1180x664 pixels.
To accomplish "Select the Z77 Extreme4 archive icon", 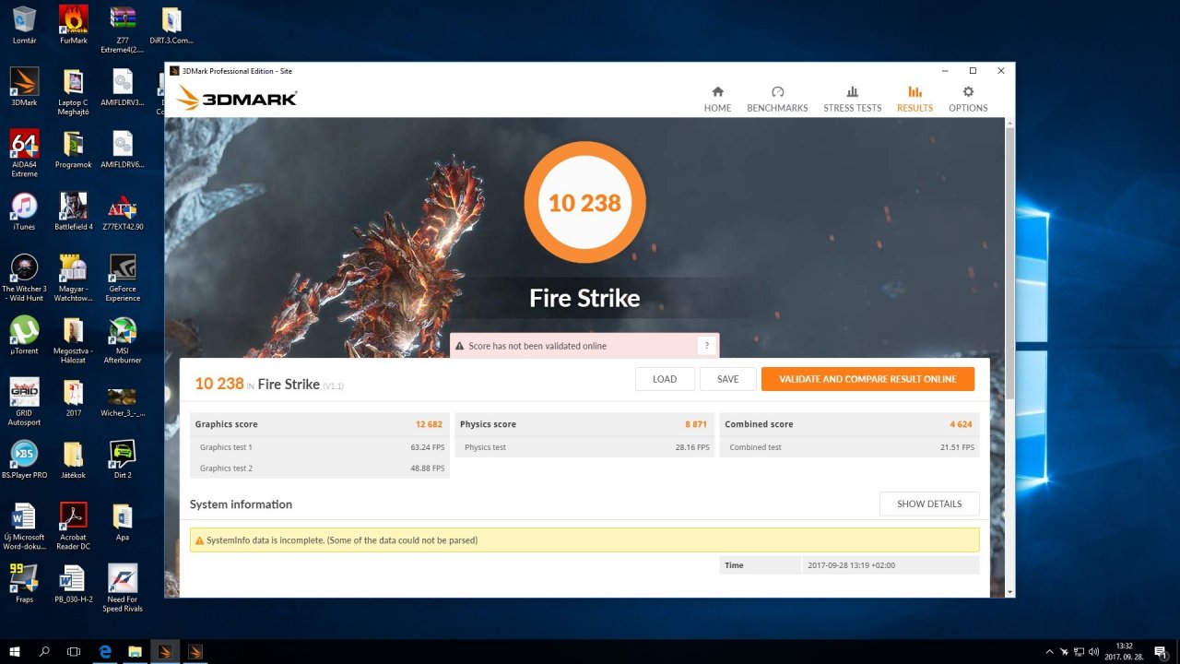I will click(123, 29).
